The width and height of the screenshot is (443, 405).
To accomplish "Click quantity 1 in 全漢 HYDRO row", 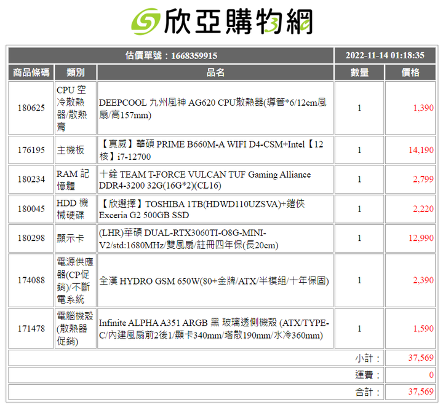I will (359, 280).
